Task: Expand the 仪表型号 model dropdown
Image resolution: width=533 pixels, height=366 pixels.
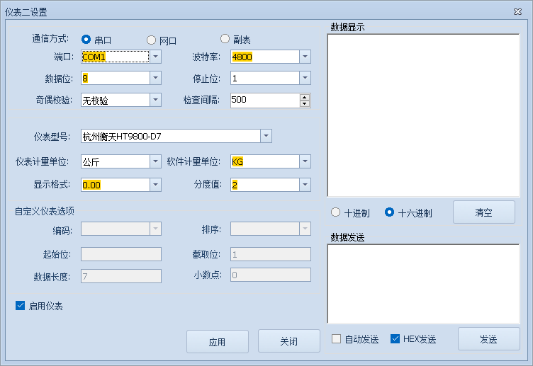Action: pyautogui.click(x=266, y=136)
